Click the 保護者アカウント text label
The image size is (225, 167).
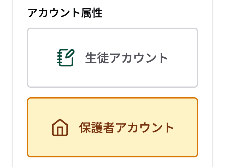coord(126,128)
